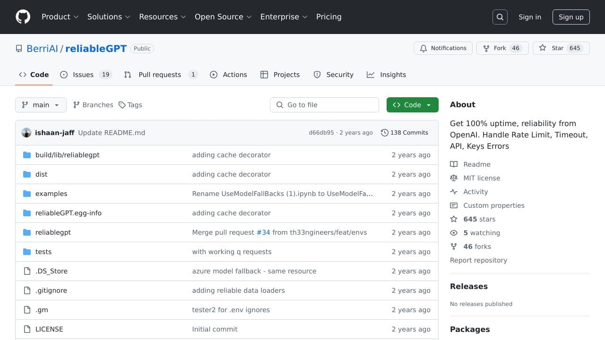Click the eye icon beside 5 watching
The width and height of the screenshot is (605, 340).
coord(454,233)
